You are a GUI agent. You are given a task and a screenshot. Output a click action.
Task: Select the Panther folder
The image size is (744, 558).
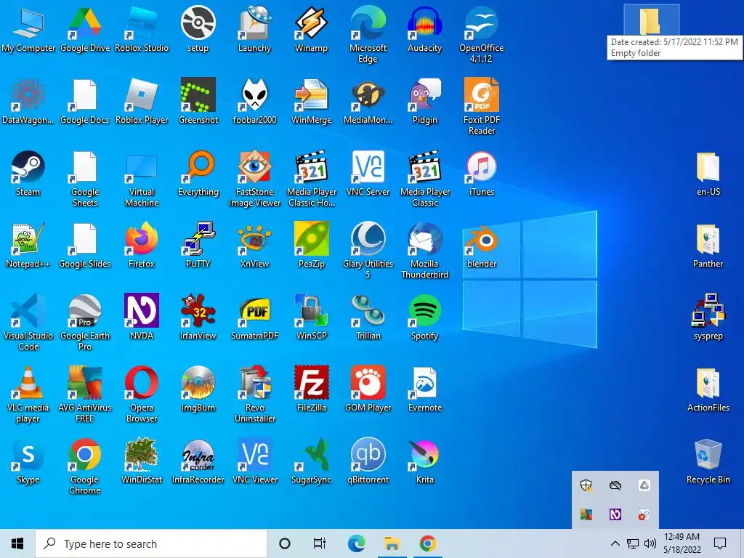pos(708,245)
